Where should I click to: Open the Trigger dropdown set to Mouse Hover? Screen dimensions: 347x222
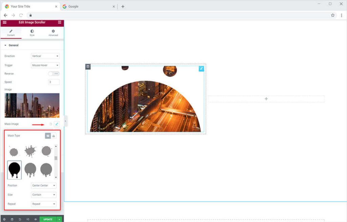[x=45, y=65]
